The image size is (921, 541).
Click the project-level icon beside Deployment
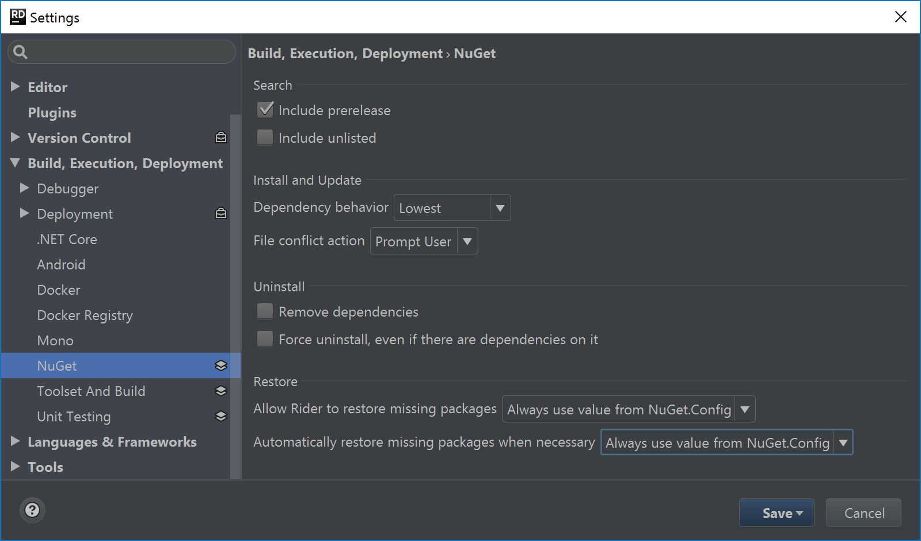[221, 214]
